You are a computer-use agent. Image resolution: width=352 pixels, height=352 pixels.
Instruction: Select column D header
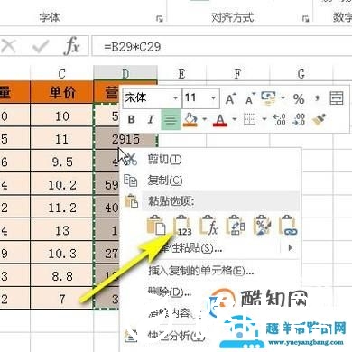coord(125,73)
